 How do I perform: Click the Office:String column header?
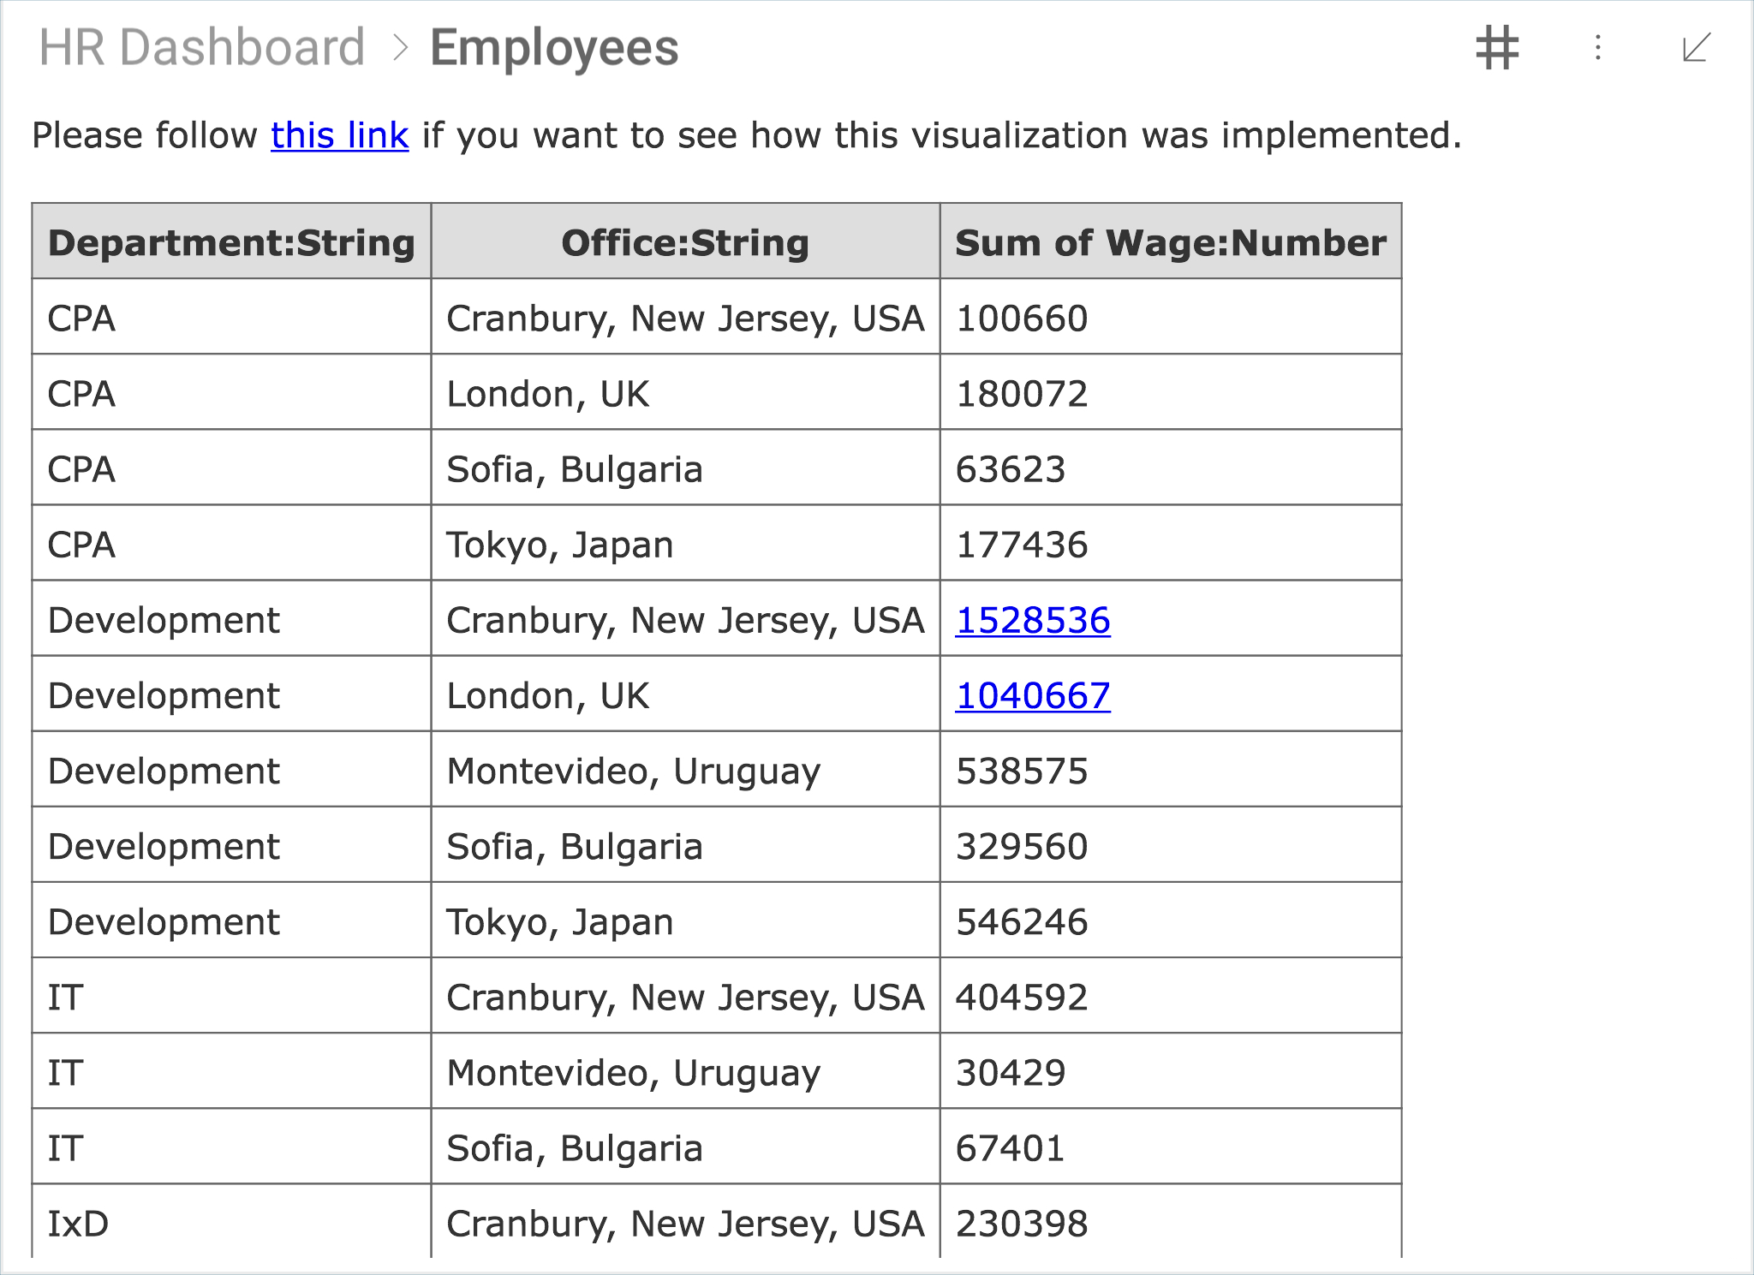pos(685,243)
